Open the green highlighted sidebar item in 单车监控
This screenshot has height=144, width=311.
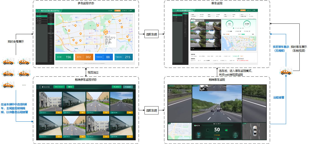click(178, 15)
